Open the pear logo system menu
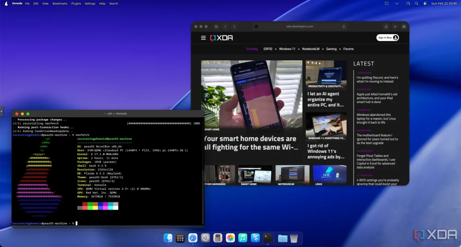 tap(6, 4)
